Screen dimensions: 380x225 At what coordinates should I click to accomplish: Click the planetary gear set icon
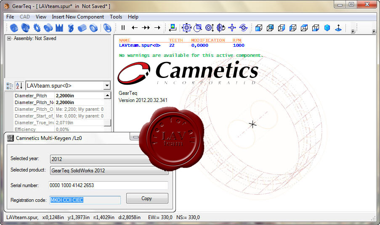(107, 28)
